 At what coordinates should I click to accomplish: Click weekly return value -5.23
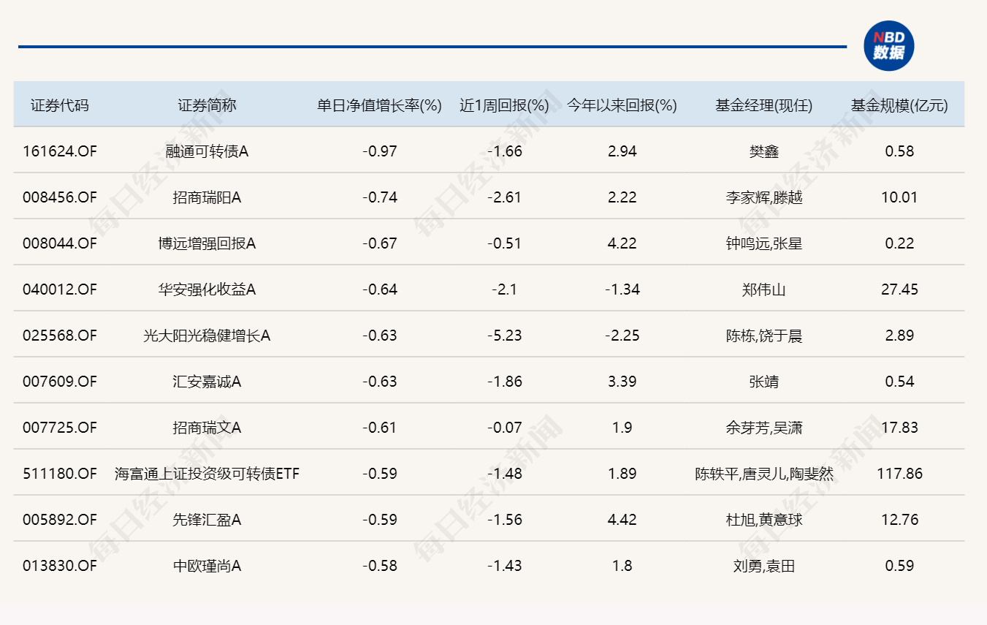pyautogui.click(x=505, y=336)
